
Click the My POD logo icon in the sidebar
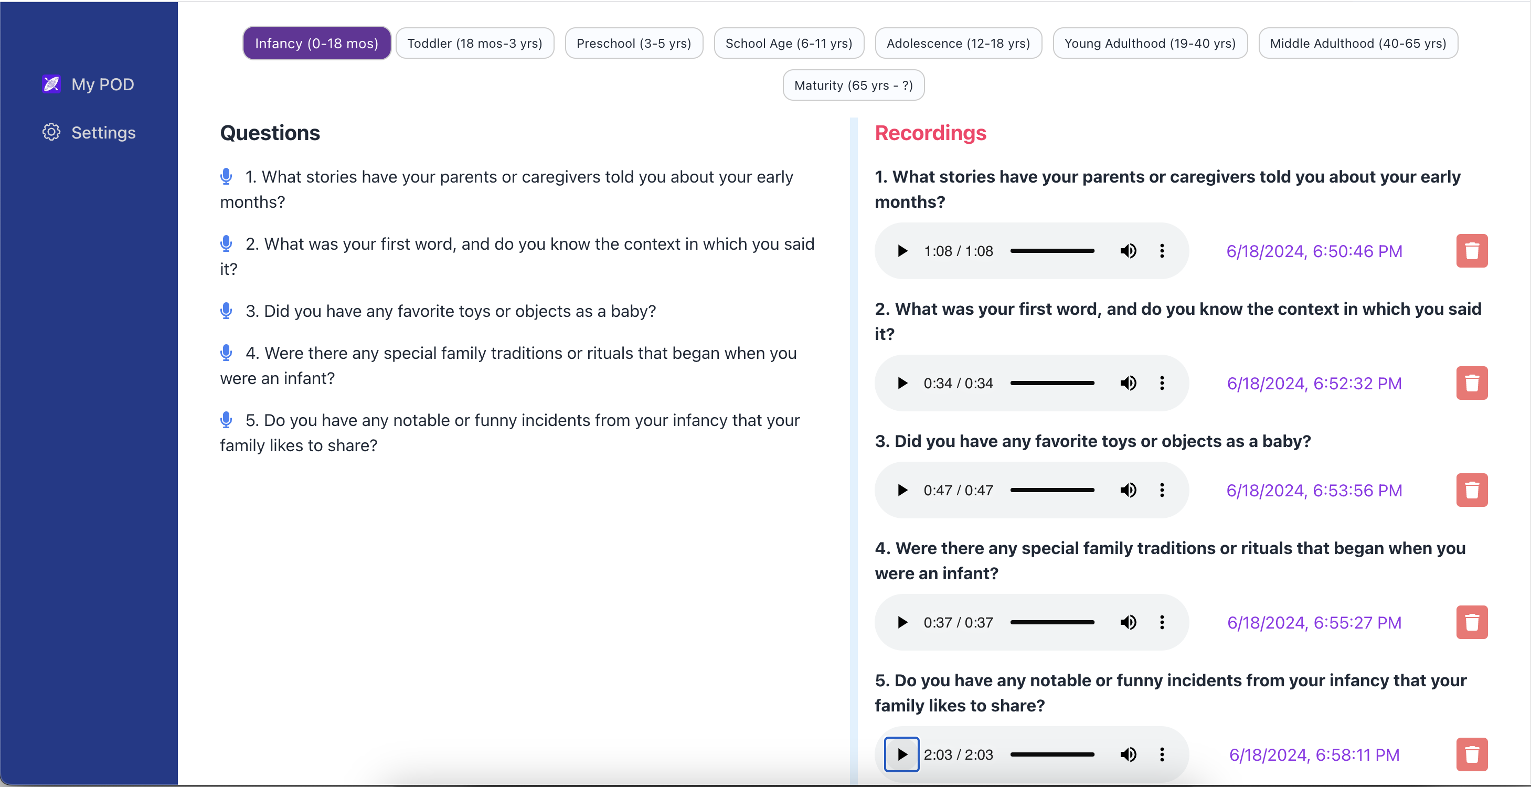tap(51, 84)
